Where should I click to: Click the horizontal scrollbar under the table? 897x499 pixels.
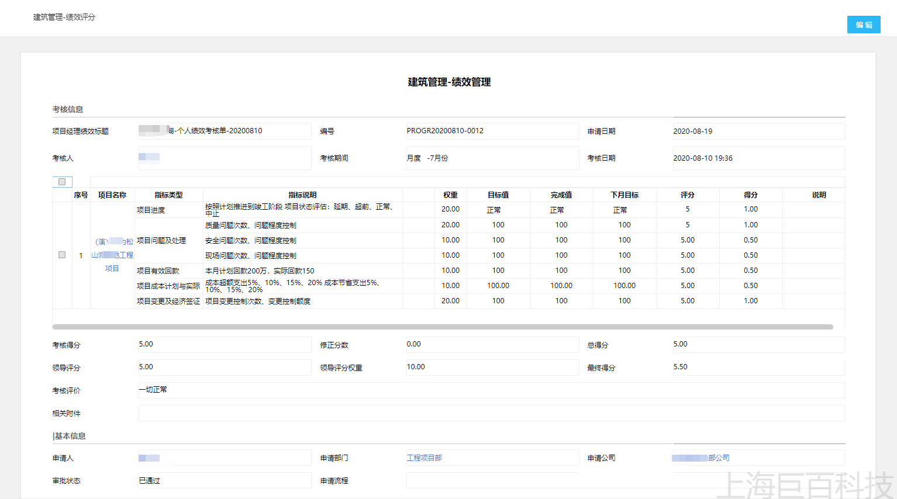(x=443, y=327)
